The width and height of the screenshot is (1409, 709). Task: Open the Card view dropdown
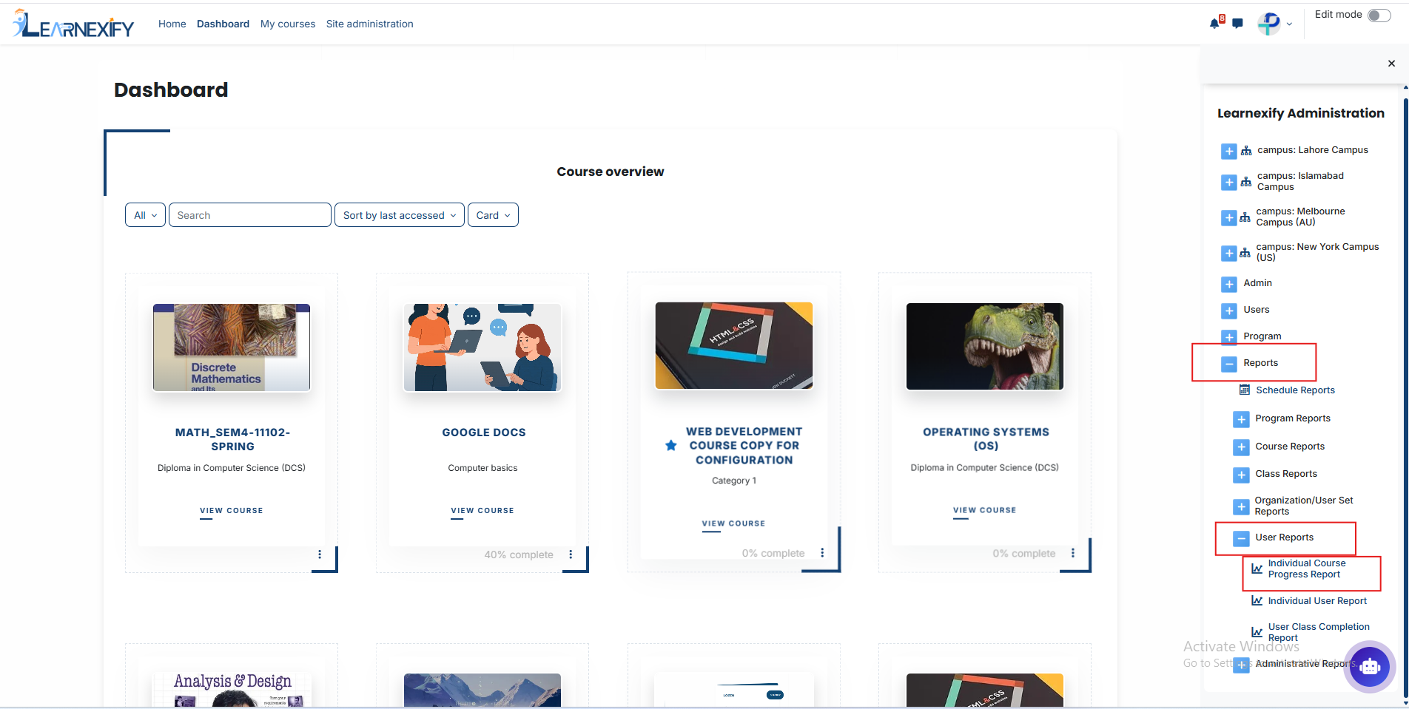point(493,215)
